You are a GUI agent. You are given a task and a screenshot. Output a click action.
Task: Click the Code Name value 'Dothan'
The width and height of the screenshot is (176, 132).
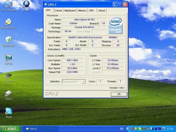click(74, 24)
